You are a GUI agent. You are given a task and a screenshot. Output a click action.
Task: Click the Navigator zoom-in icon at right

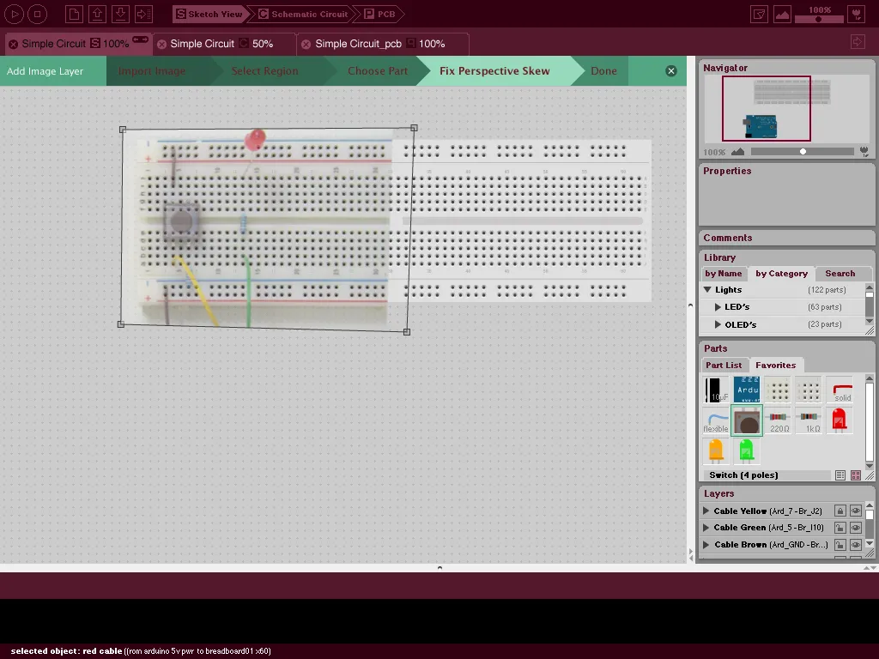[864, 152]
